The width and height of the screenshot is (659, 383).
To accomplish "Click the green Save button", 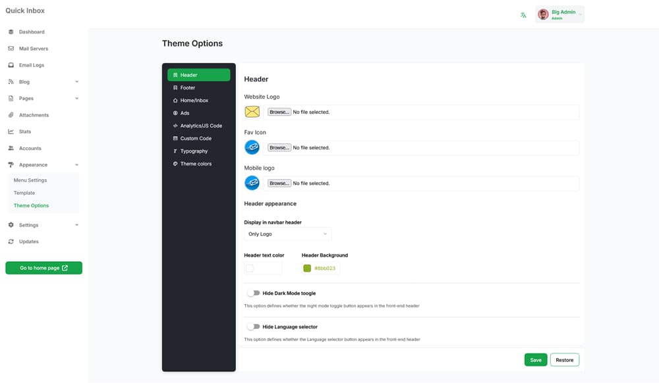I will point(535,360).
